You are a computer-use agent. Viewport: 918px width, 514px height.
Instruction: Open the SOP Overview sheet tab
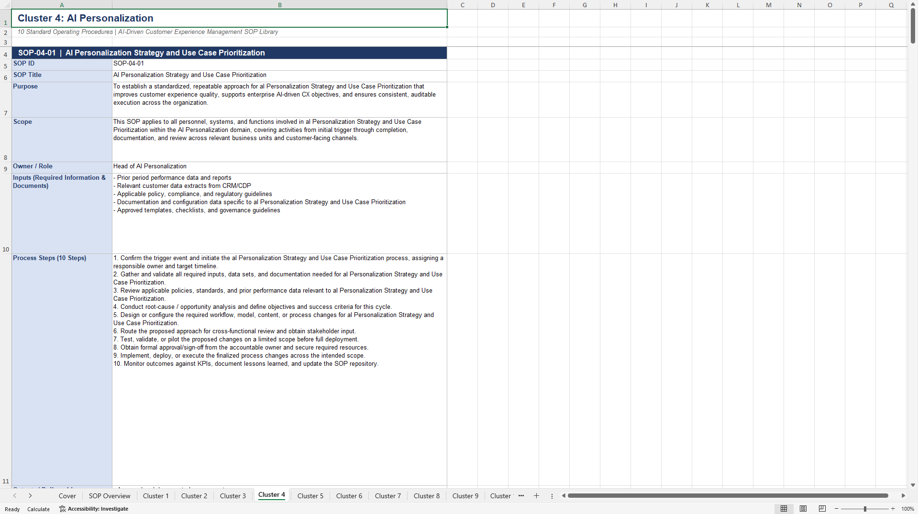click(x=110, y=496)
